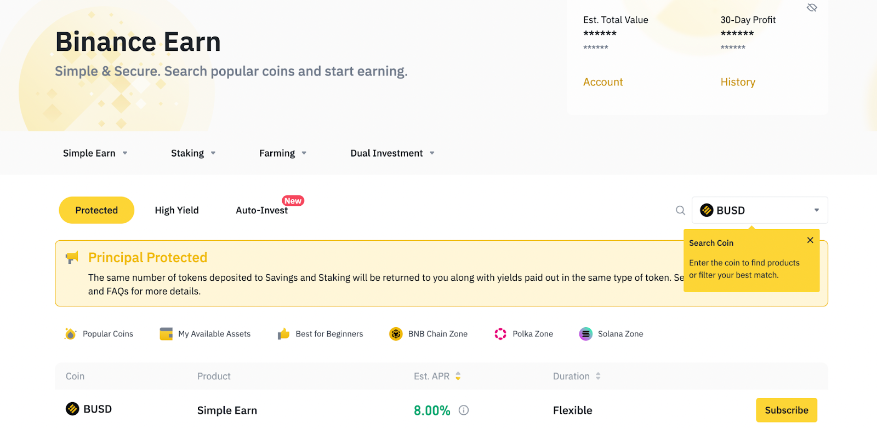877x429 pixels.
Task: Switch to the High Yield tab
Action: click(x=176, y=210)
